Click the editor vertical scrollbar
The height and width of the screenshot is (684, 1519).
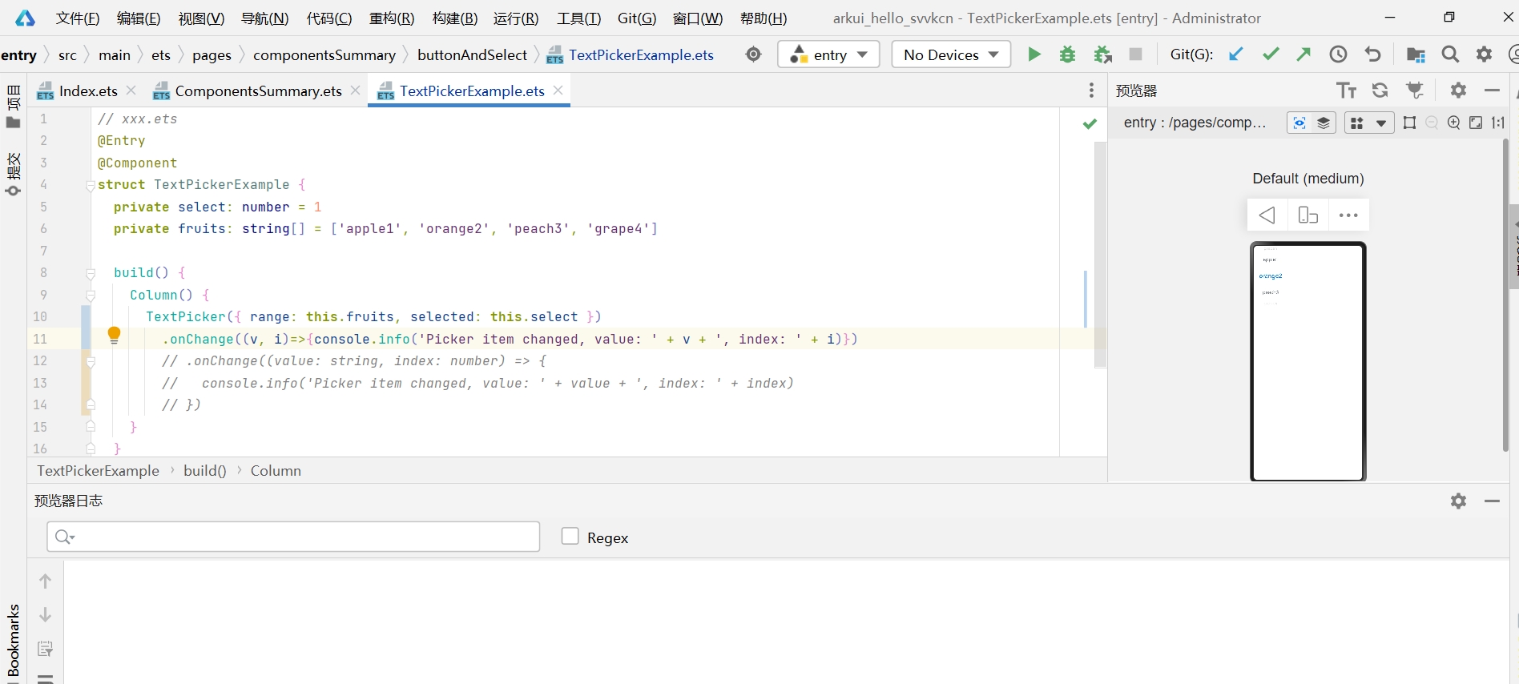click(x=1100, y=254)
